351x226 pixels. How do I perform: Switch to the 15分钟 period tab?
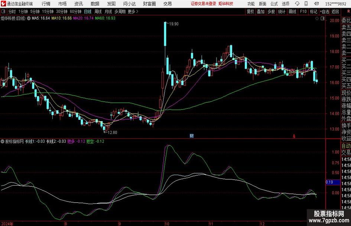tap(48, 12)
